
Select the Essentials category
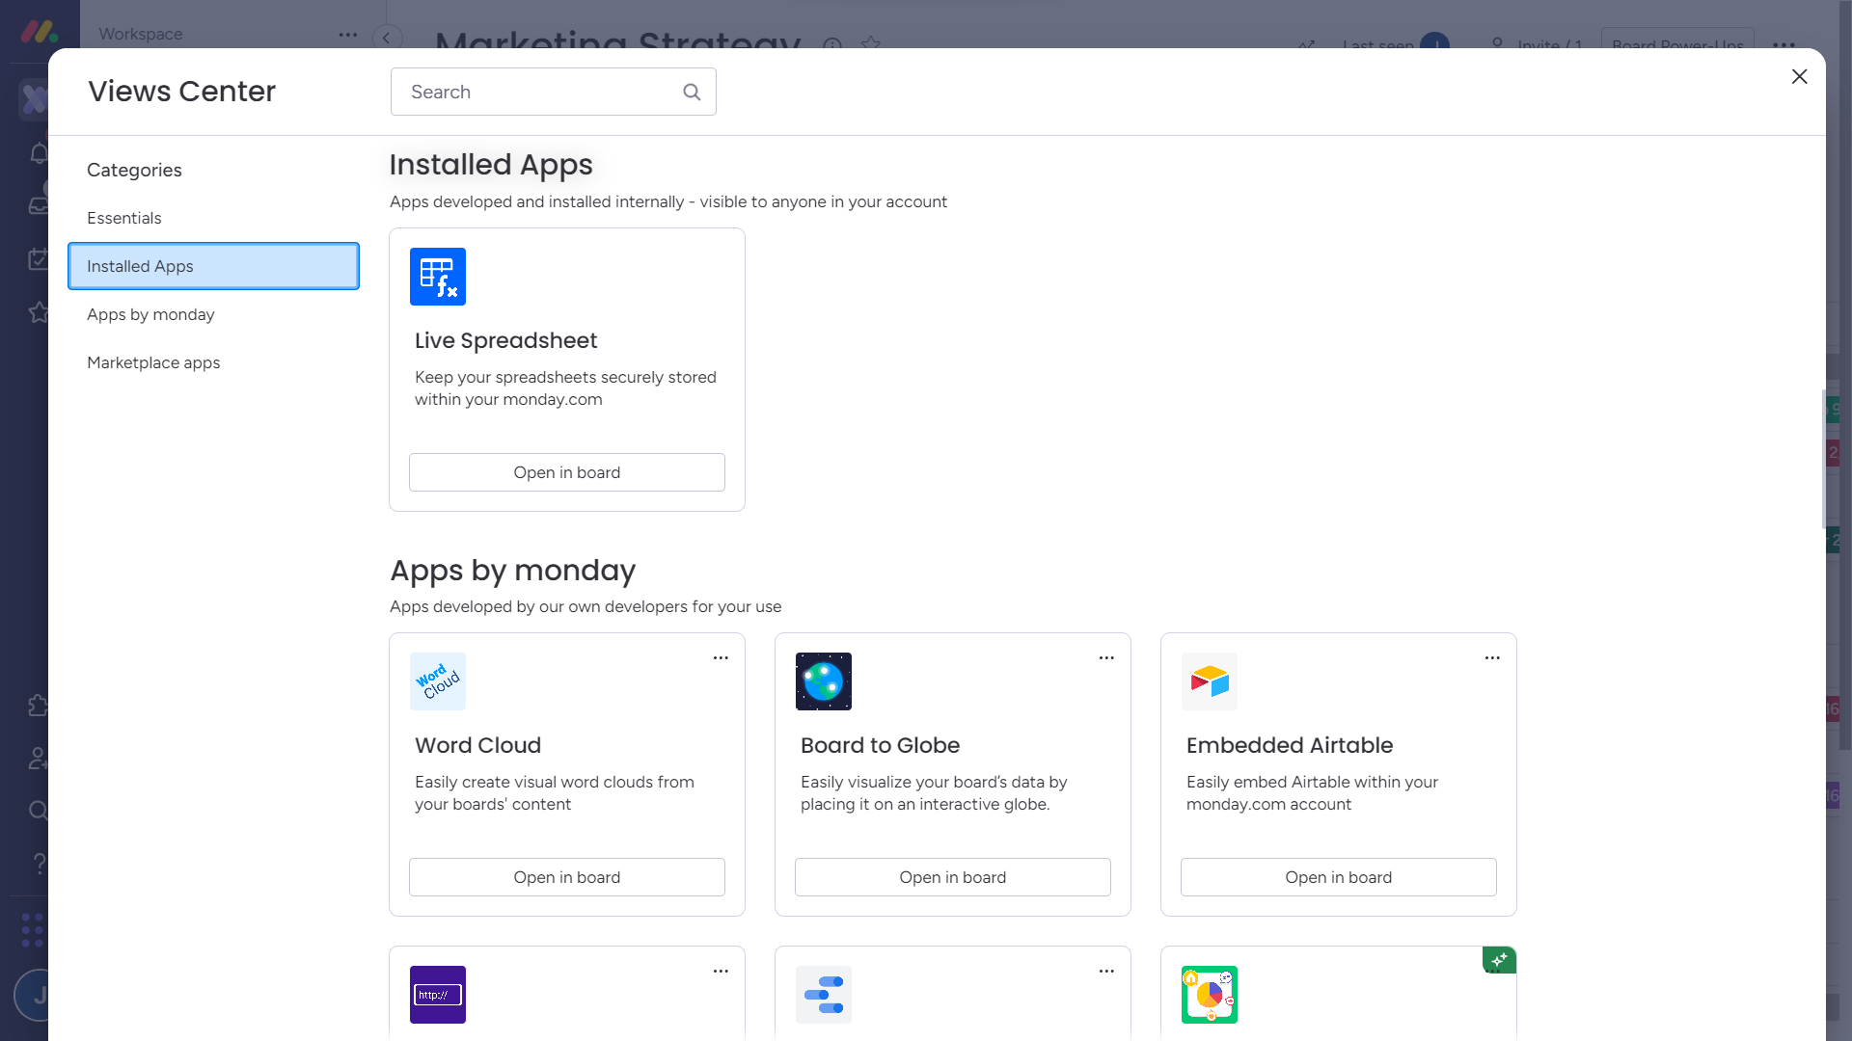pos(124,218)
